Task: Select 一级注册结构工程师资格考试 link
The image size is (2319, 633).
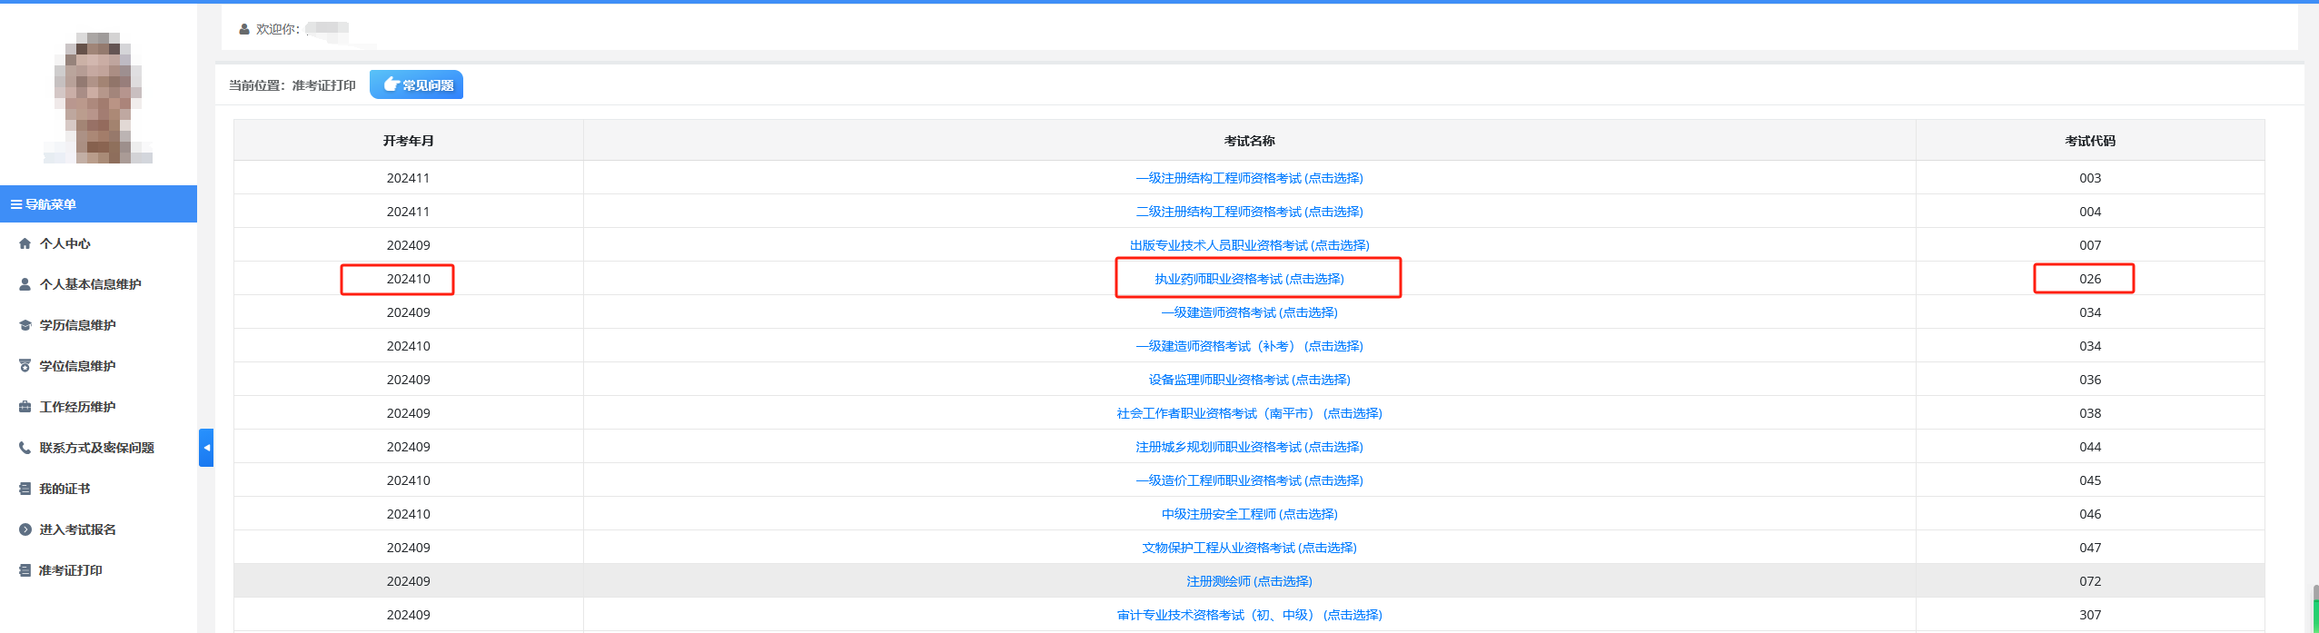Action: [x=1249, y=178]
